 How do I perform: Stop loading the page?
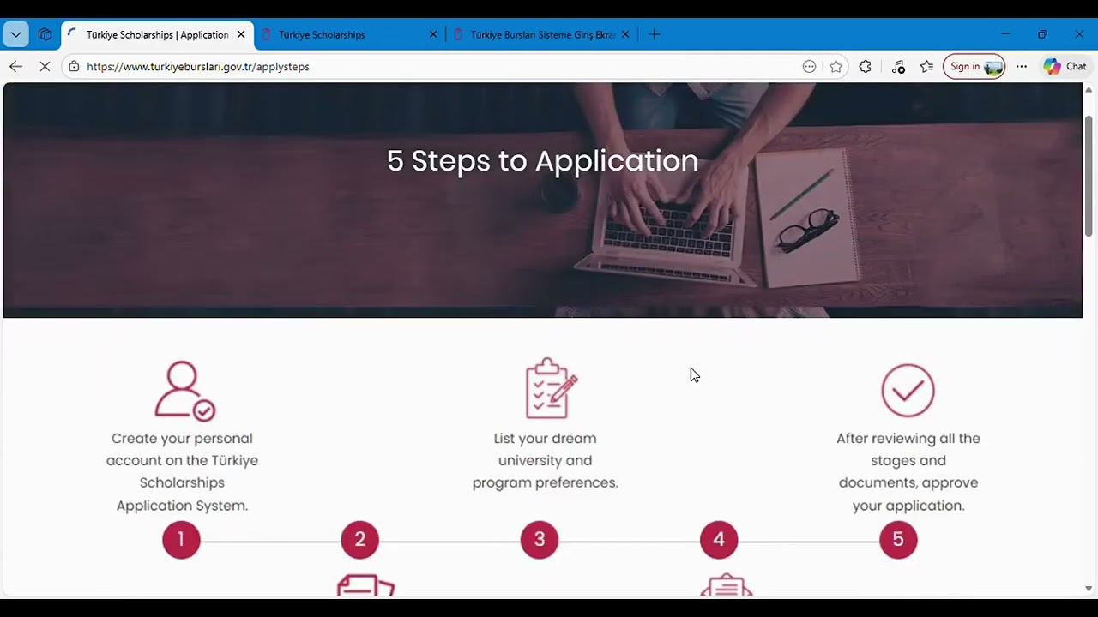(x=45, y=66)
